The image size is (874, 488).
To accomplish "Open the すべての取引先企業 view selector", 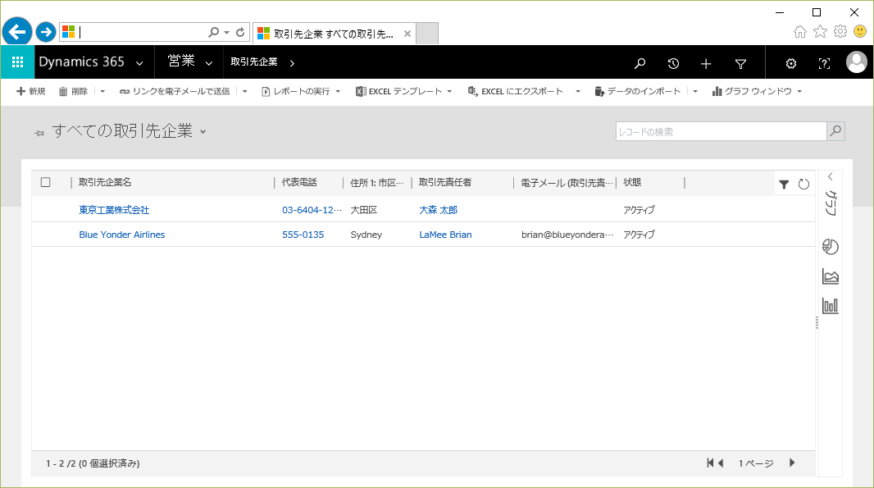I will [x=203, y=132].
